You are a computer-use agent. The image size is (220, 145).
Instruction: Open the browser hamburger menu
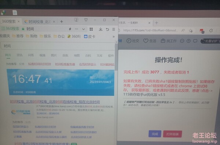click(114, 29)
